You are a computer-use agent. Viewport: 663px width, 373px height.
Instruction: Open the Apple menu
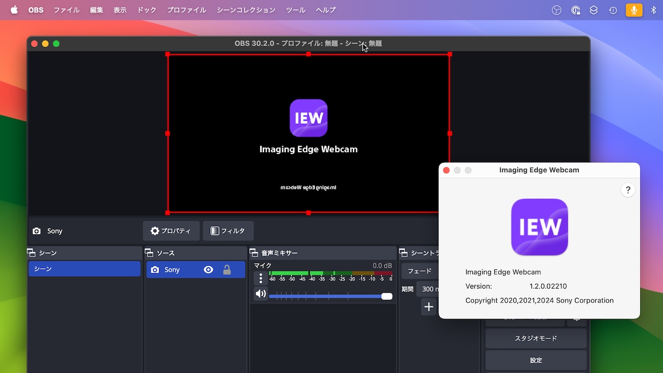[x=14, y=10]
